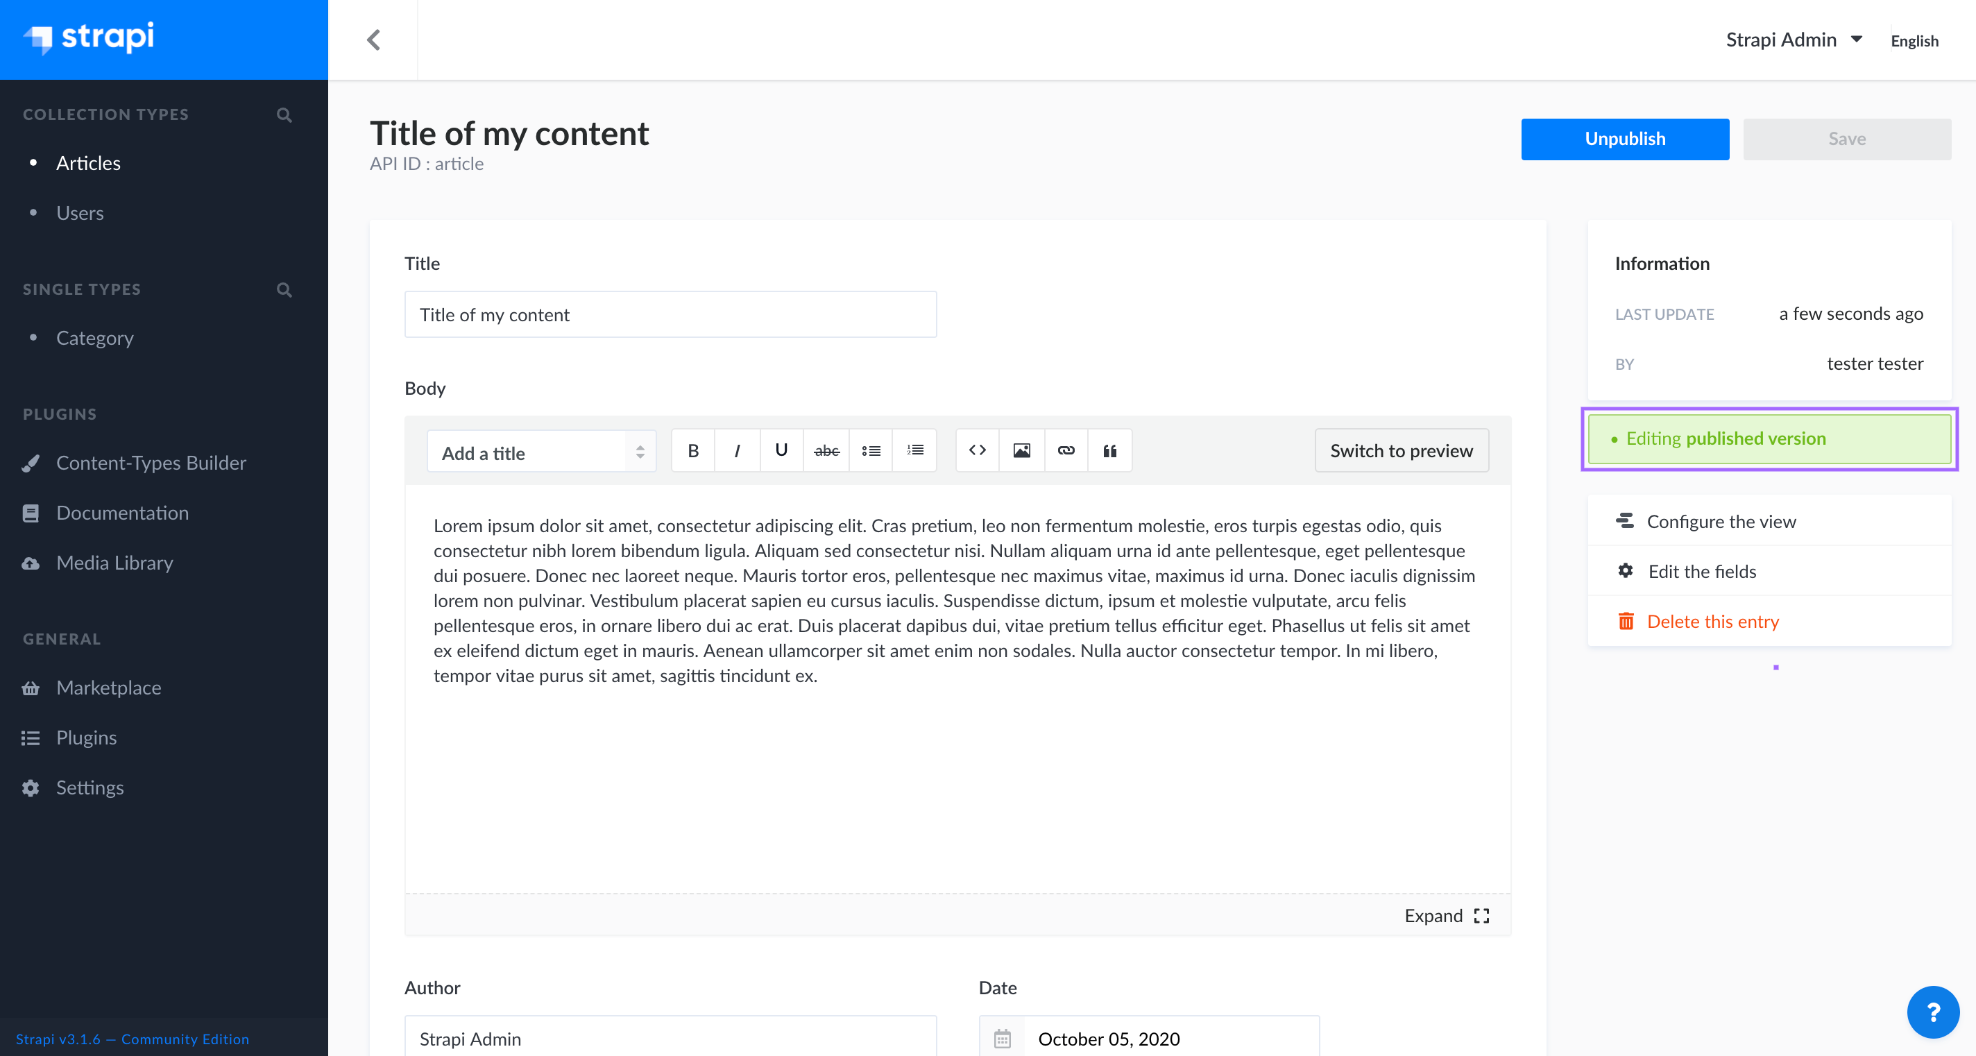Toggle strikethrough text formatting
This screenshot has width=1976, height=1056.
tap(826, 451)
